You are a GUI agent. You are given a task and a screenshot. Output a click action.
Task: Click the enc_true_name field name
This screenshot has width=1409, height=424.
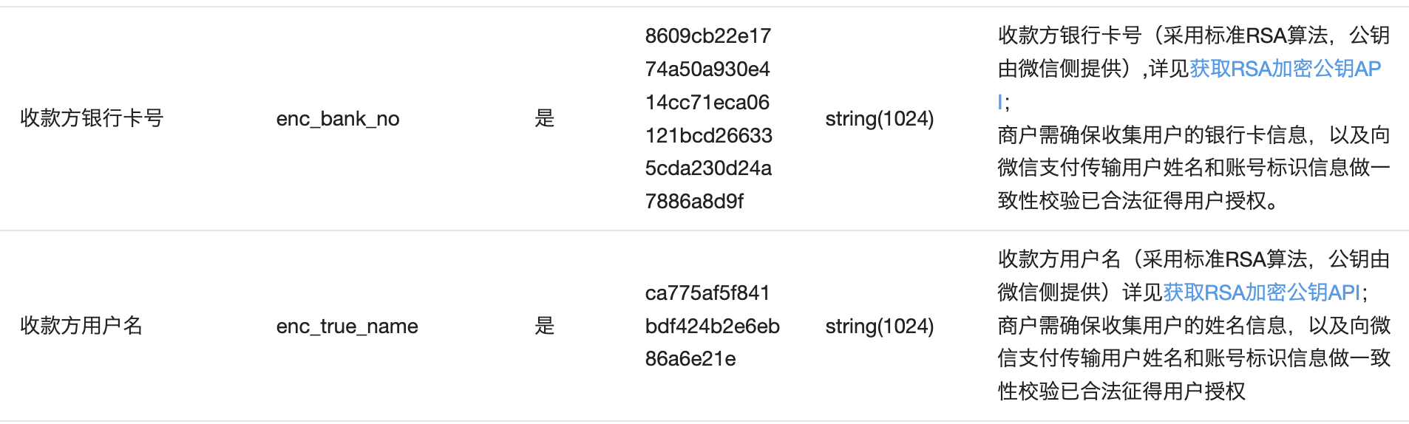347,326
